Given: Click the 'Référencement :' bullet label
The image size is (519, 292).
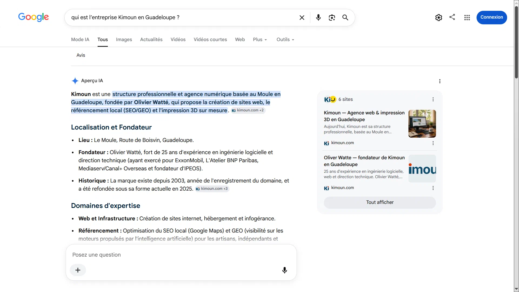Looking at the screenshot, I should click(100, 231).
